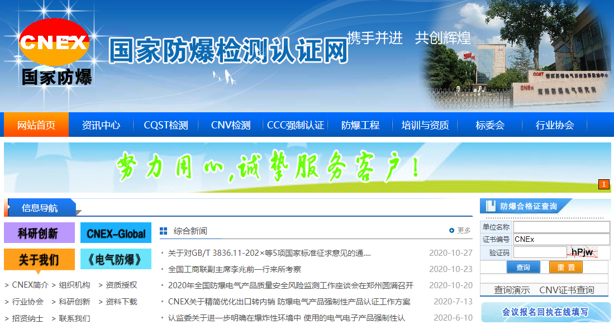Open news 认监委关于进一步明确在爆炸性环境中
614x329 pixels.
[x=287, y=318]
